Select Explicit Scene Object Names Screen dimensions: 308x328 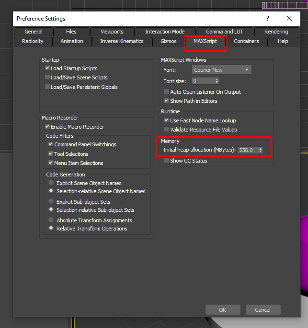pyautogui.click(x=51, y=183)
